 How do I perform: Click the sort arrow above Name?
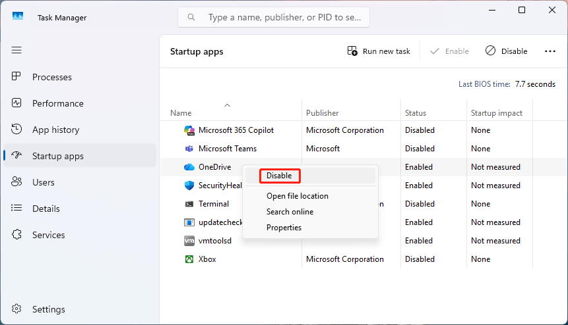(227, 105)
